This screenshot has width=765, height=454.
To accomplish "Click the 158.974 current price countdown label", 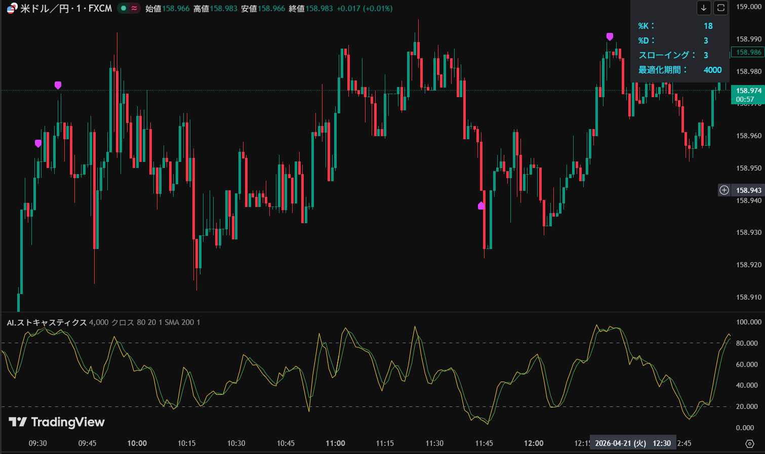I will tap(748, 95).
